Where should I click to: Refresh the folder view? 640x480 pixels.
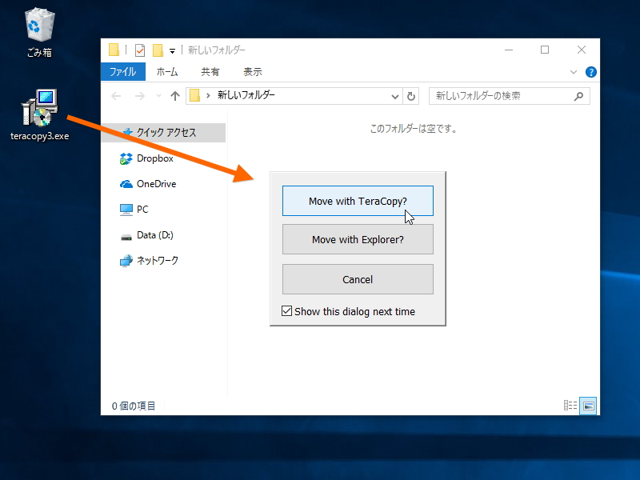coord(411,96)
